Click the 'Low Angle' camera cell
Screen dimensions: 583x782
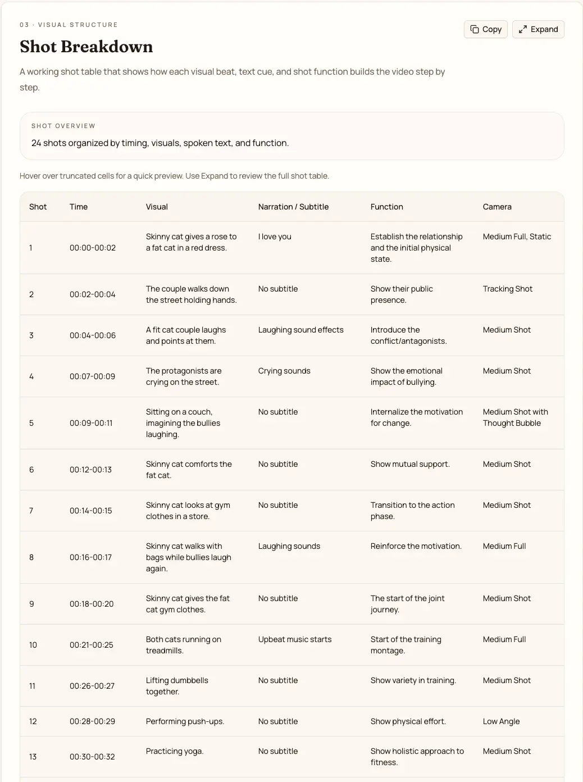point(501,721)
